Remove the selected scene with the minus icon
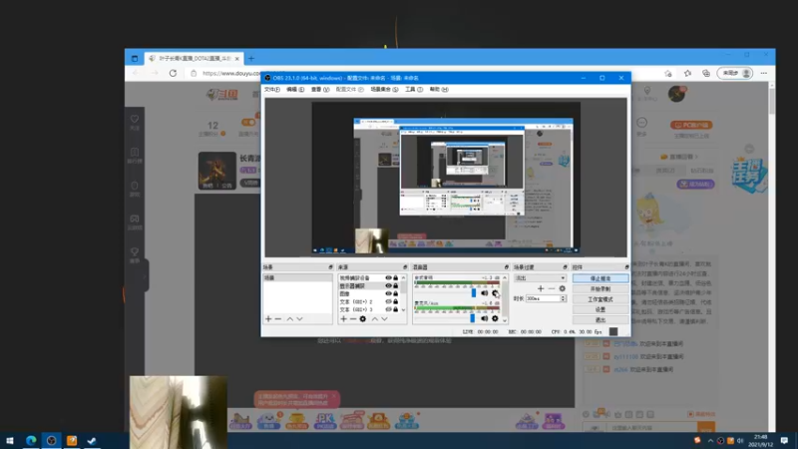This screenshot has height=449, width=798. pos(278,319)
